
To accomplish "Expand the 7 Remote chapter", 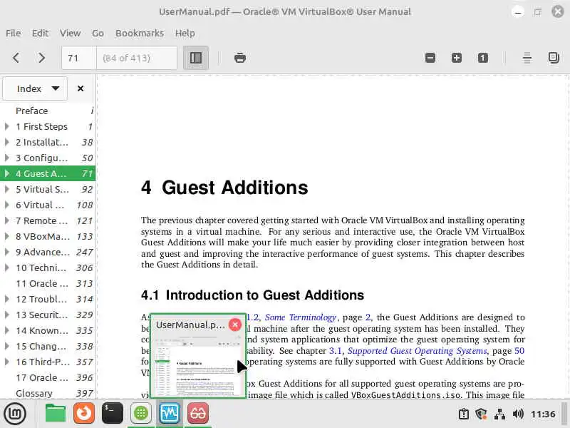I will [6, 220].
